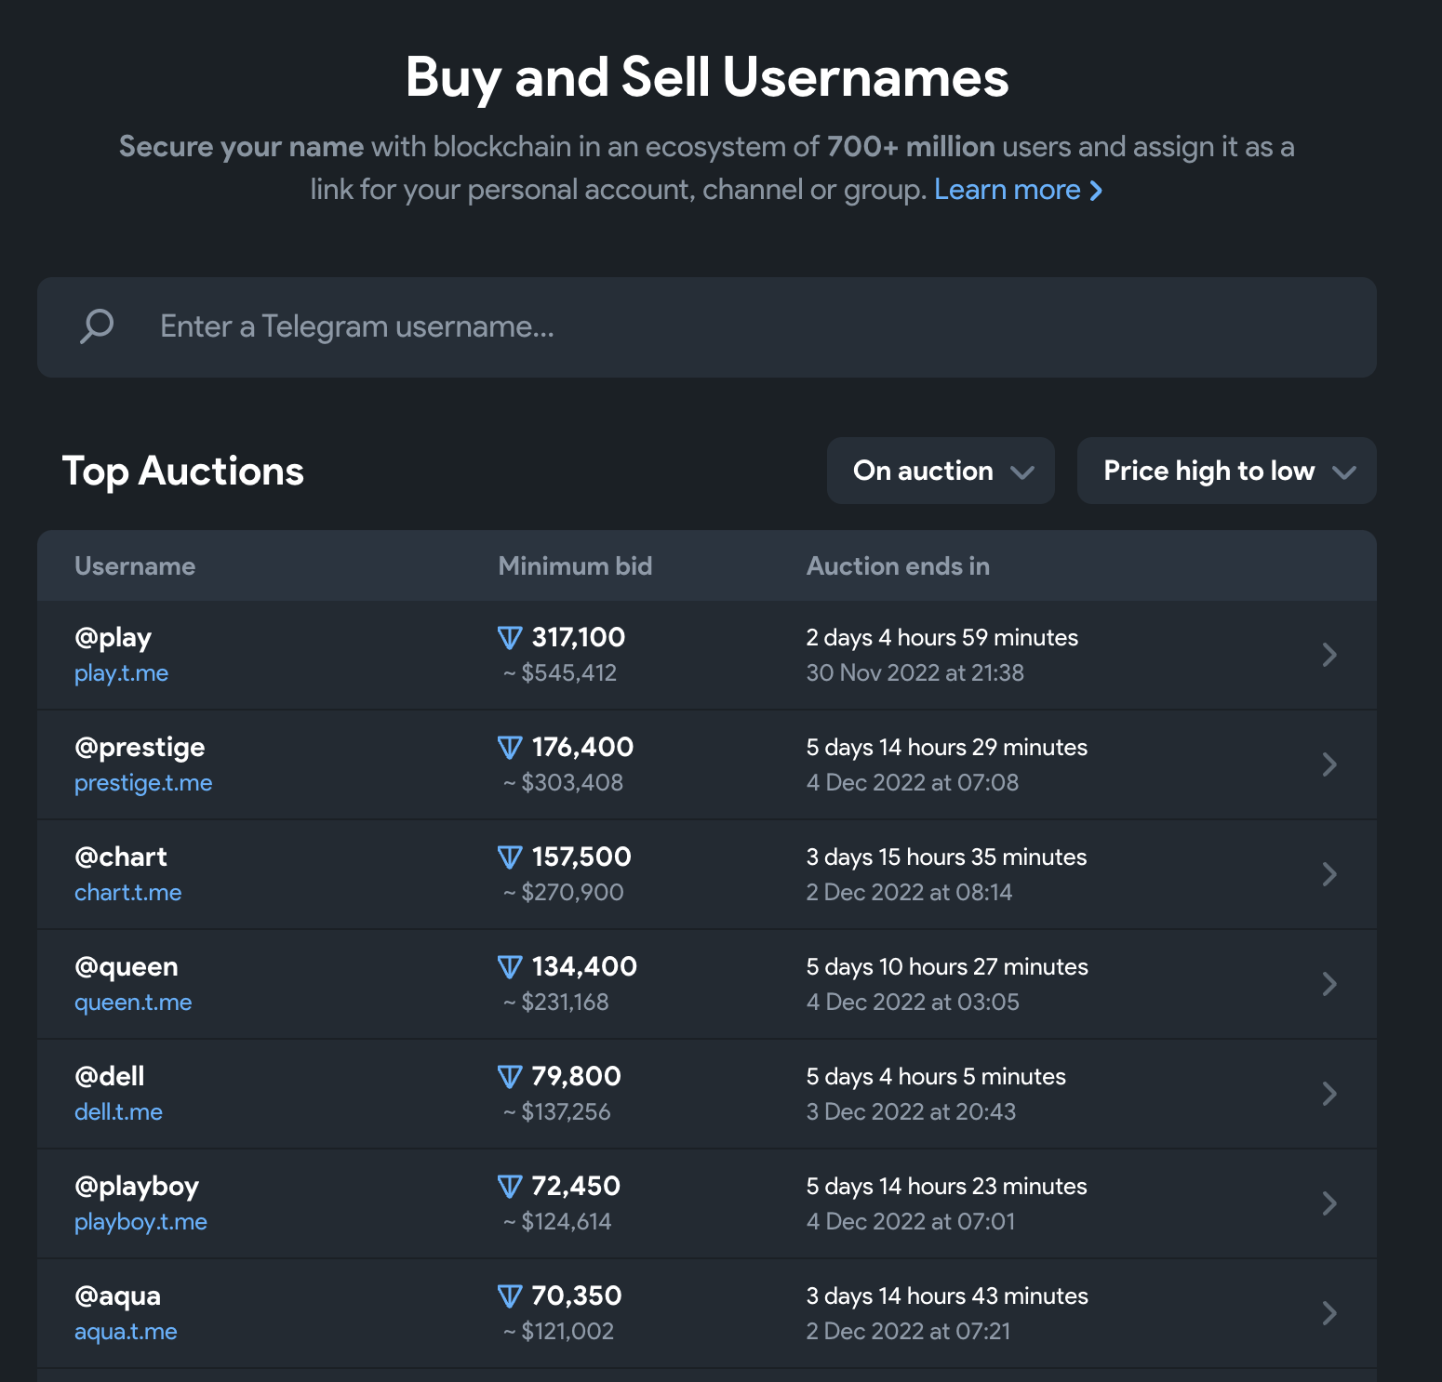Image resolution: width=1442 pixels, height=1382 pixels.
Task: Click the TON icon beside 176,400
Action: [x=510, y=748]
